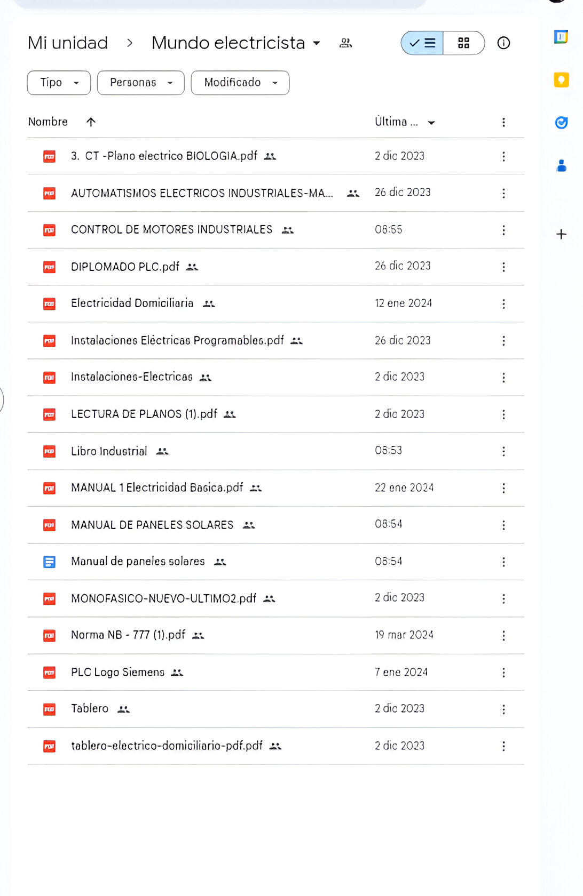Screen dimensions: 583x896
Task: Open the Tipo filter dropdown
Action: point(59,83)
